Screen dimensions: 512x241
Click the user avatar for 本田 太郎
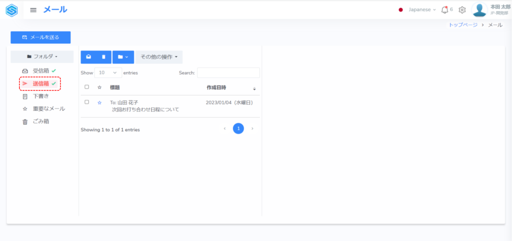[479, 10]
